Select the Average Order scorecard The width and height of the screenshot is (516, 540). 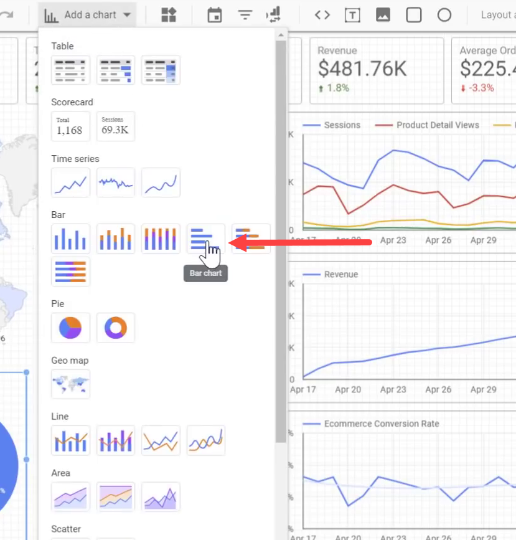pos(484,70)
